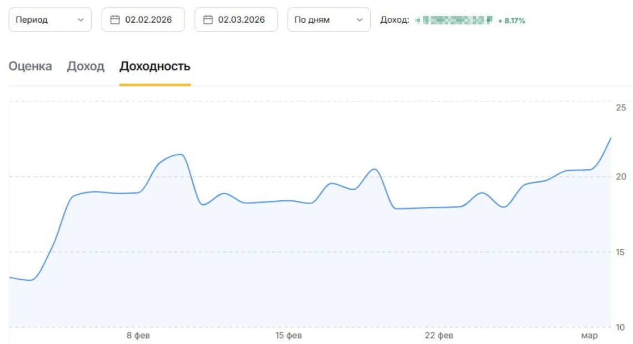
Task: Click the calendar icon in end date field
Action: (208, 20)
